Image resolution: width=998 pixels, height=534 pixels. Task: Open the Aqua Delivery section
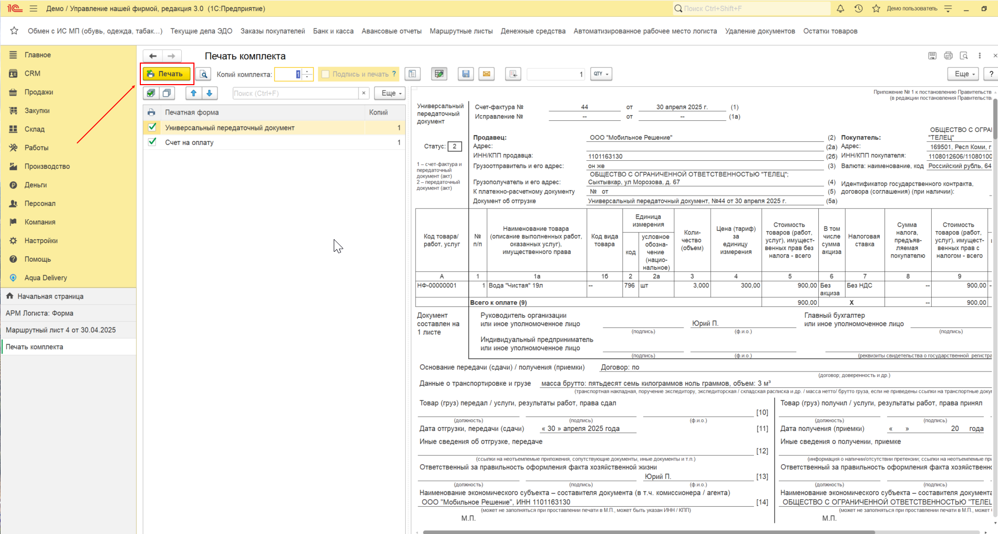(68, 278)
